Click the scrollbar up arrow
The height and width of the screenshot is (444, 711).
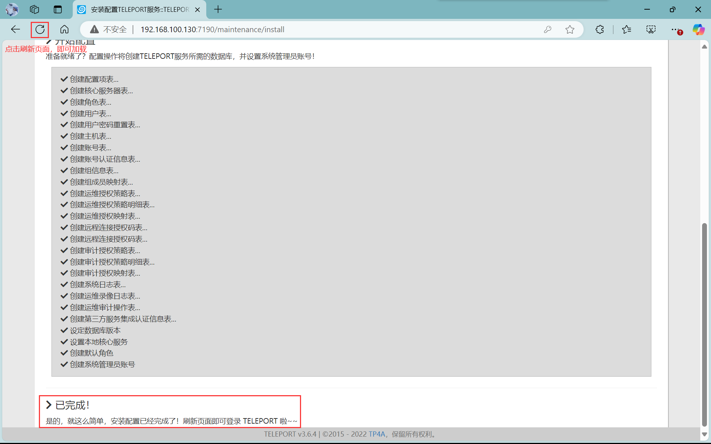click(704, 47)
